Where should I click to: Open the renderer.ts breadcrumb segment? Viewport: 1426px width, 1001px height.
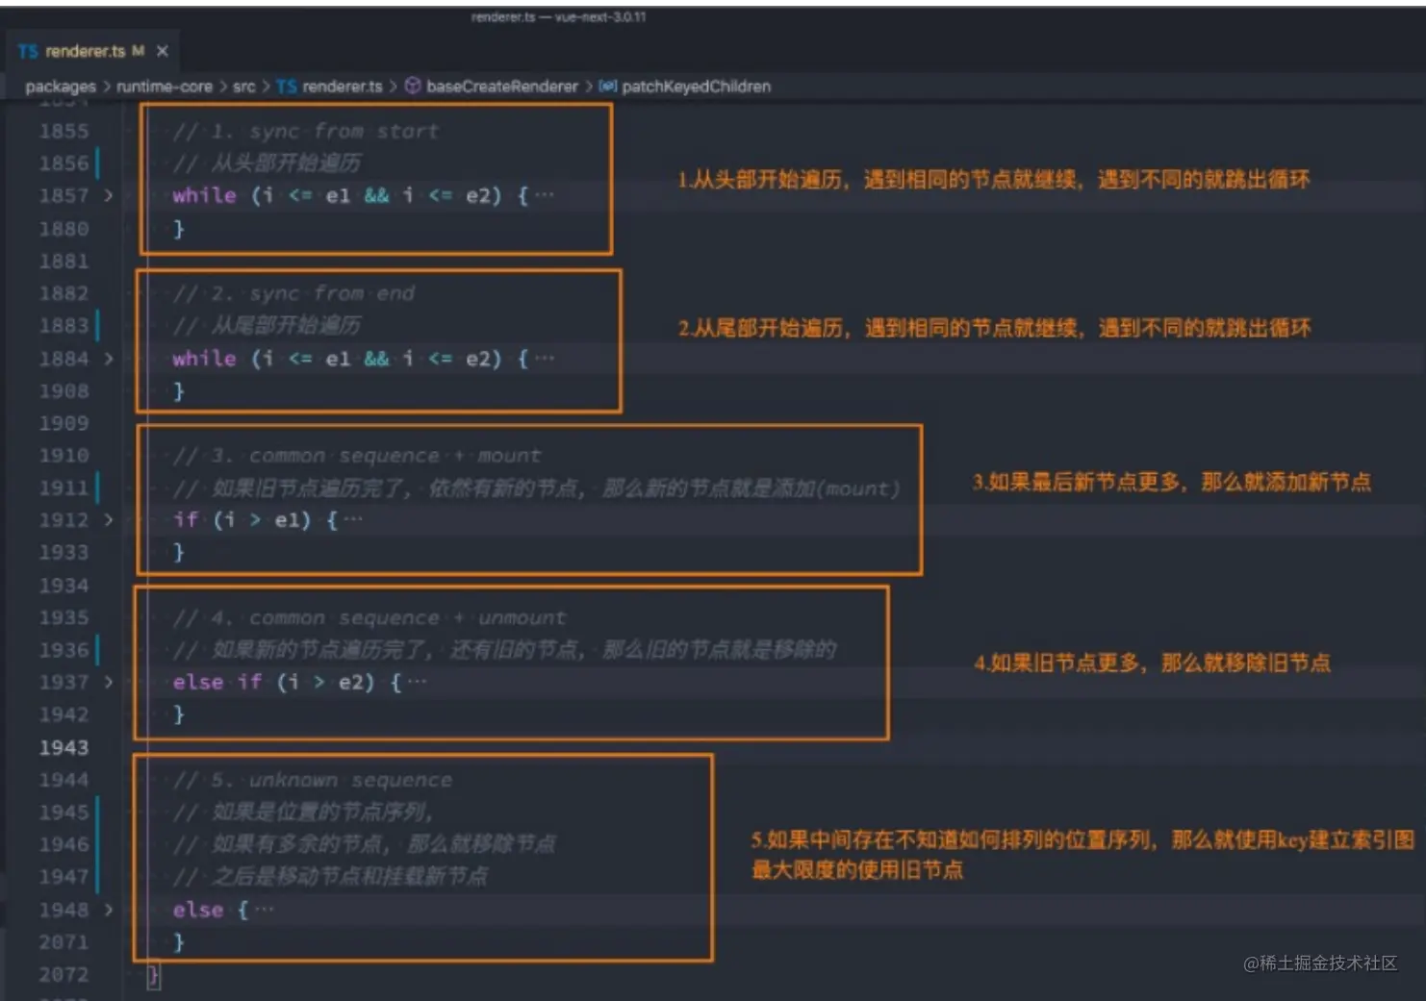342,87
